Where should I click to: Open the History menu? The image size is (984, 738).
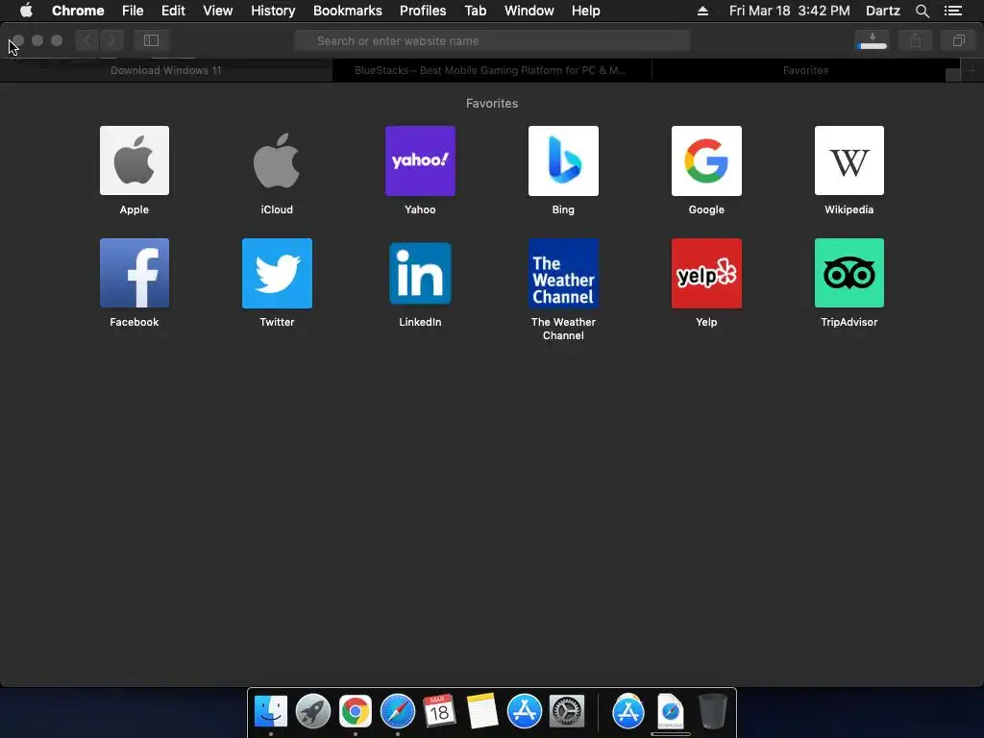[x=273, y=11]
